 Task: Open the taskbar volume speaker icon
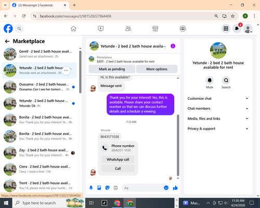click(226, 203)
